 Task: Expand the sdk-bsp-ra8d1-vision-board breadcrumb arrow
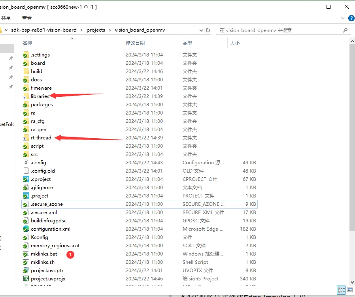click(81, 30)
